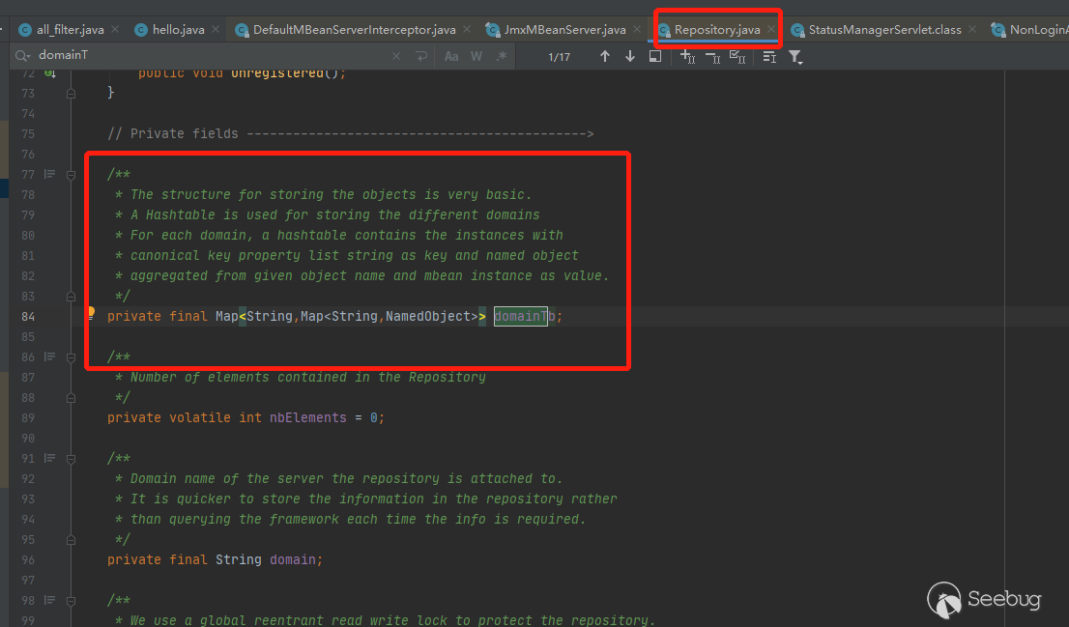The width and height of the screenshot is (1069, 627).
Task: Collapse the comment block at line 91
Action: point(71,459)
